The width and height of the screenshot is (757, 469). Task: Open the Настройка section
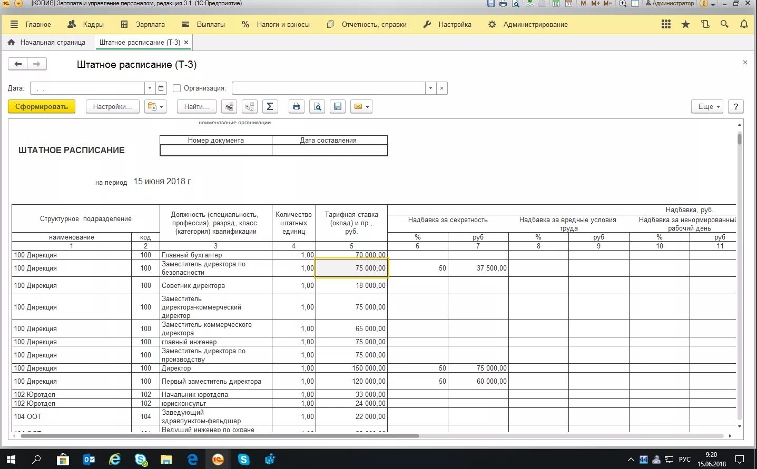tap(448, 24)
